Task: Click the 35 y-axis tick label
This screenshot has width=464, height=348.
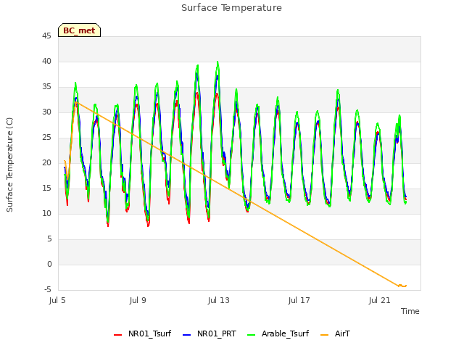Action: [46, 87]
